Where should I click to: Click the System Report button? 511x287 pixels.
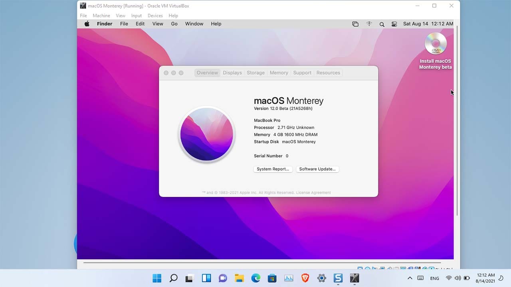[x=273, y=169]
